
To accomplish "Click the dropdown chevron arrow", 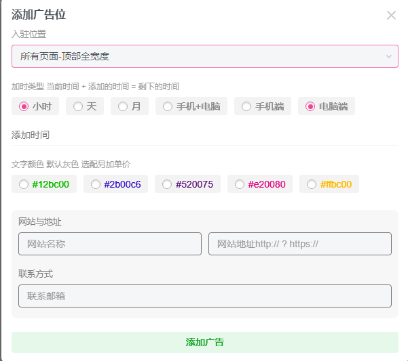I will (388, 56).
